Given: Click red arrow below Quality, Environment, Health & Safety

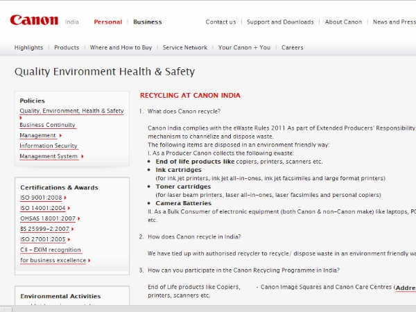Looking at the screenshot, I should (21, 118).
